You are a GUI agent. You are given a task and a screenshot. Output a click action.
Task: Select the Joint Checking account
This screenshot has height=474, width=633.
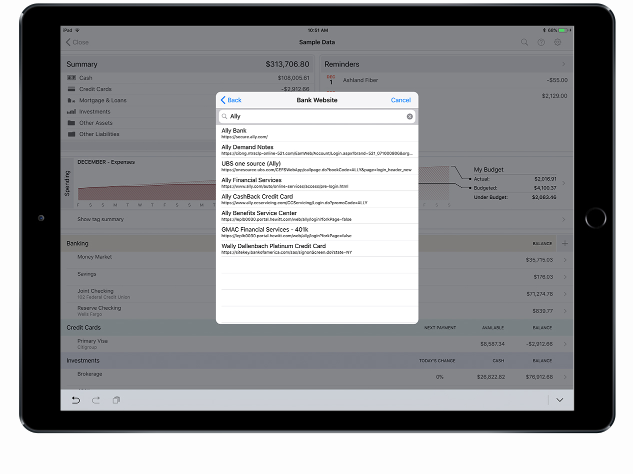[x=317, y=294]
